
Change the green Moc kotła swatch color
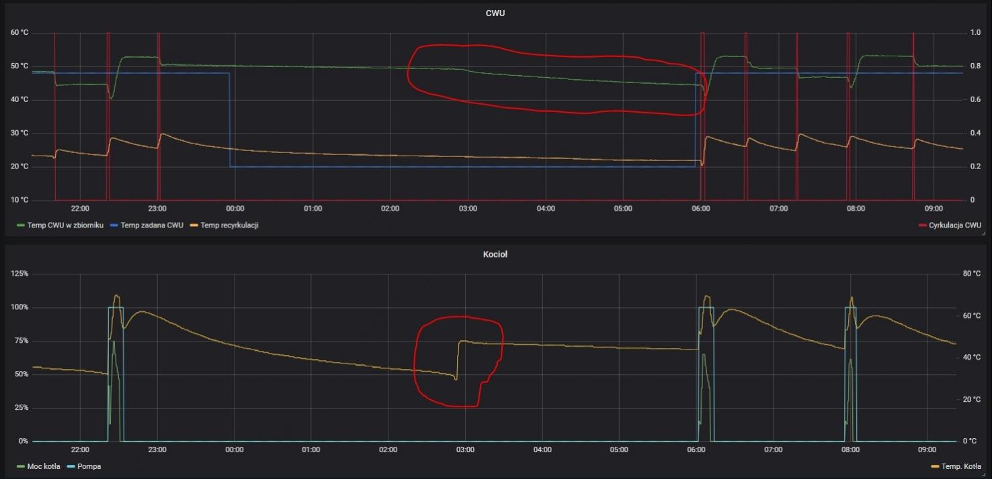(21, 467)
